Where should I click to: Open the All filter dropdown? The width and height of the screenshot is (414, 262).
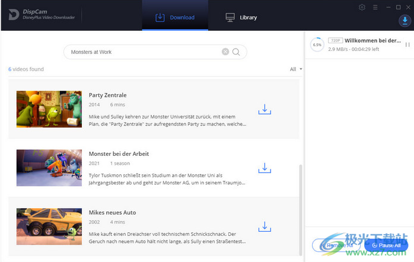click(x=296, y=69)
